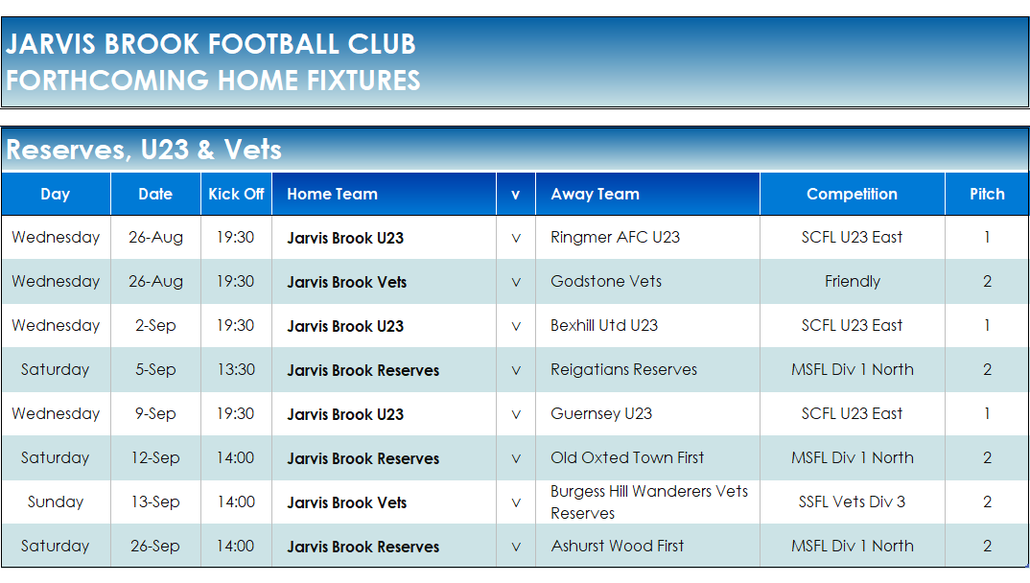Select the Guernsey U23 cell
This screenshot has width=1030, height=583.
pyautogui.click(x=647, y=413)
